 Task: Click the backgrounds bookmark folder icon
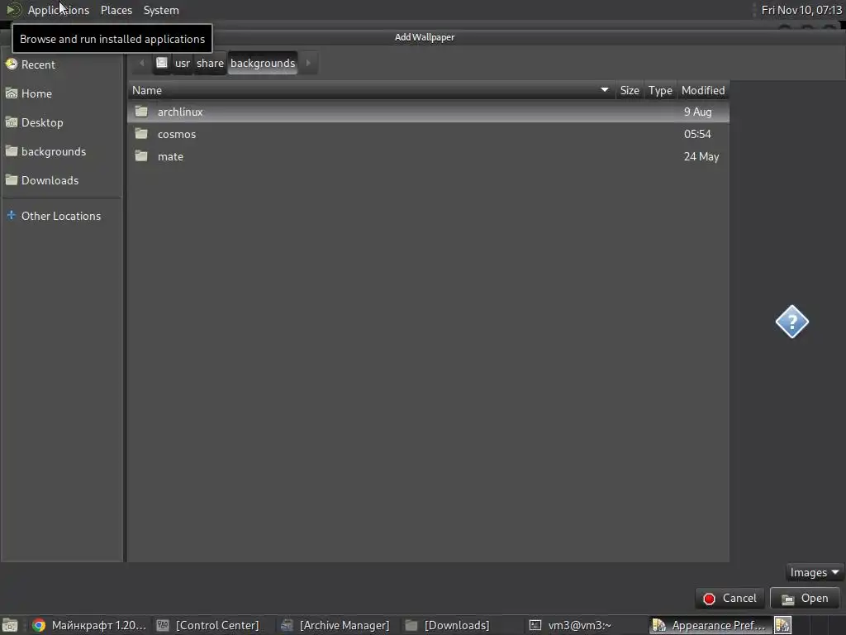click(x=12, y=151)
